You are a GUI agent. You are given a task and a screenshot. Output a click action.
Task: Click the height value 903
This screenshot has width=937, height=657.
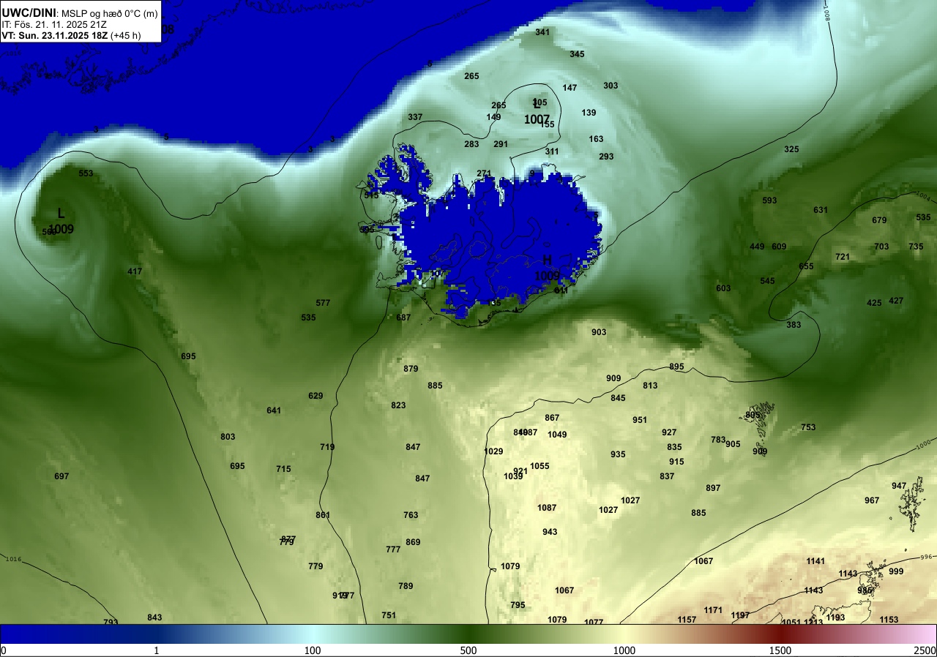tap(599, 332)
